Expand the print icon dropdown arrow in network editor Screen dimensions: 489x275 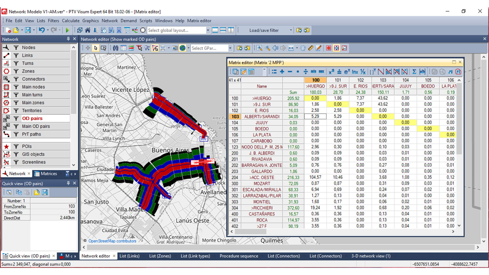168,48
